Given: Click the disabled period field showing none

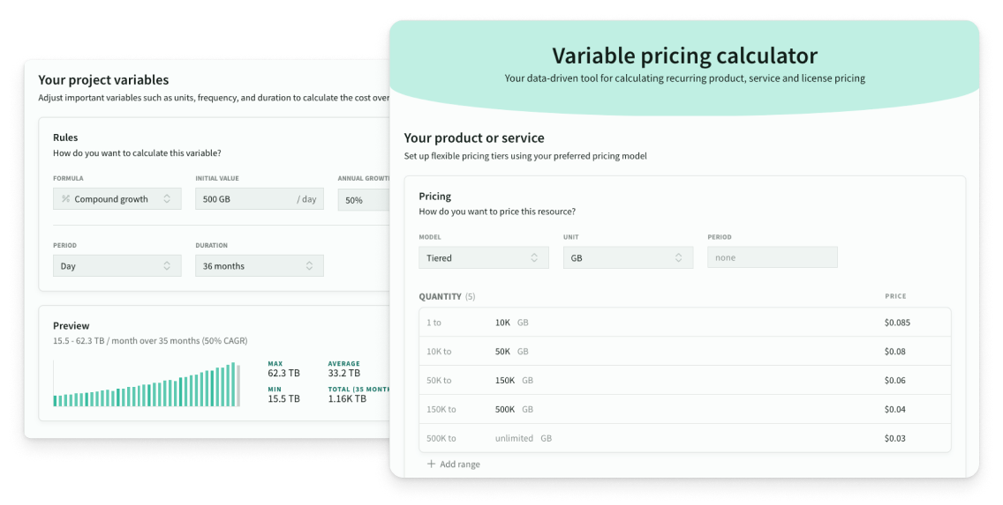Looking at the screenshot, I should 772,257.
